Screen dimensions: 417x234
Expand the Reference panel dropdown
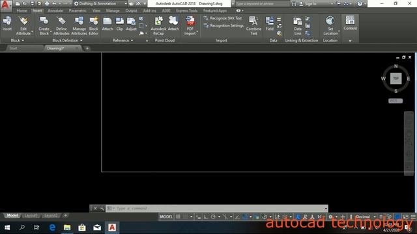(x=123, y=40)
